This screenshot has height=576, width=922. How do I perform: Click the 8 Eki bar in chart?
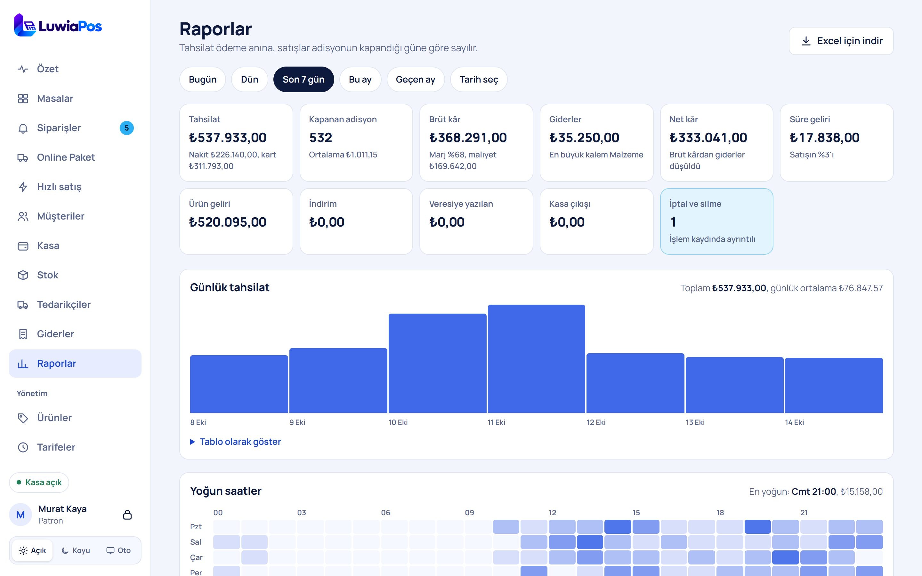(239, 384)
